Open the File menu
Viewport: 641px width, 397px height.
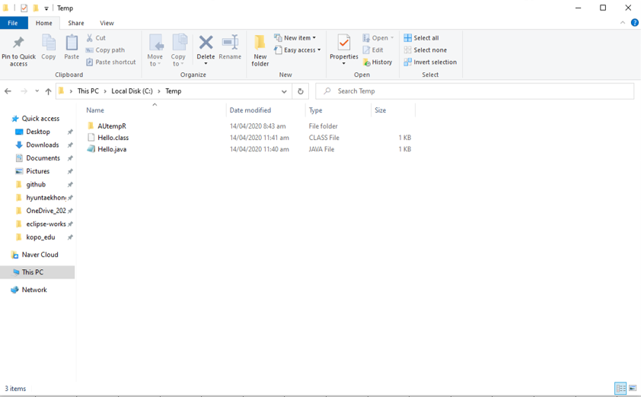[x=13, y=24]
